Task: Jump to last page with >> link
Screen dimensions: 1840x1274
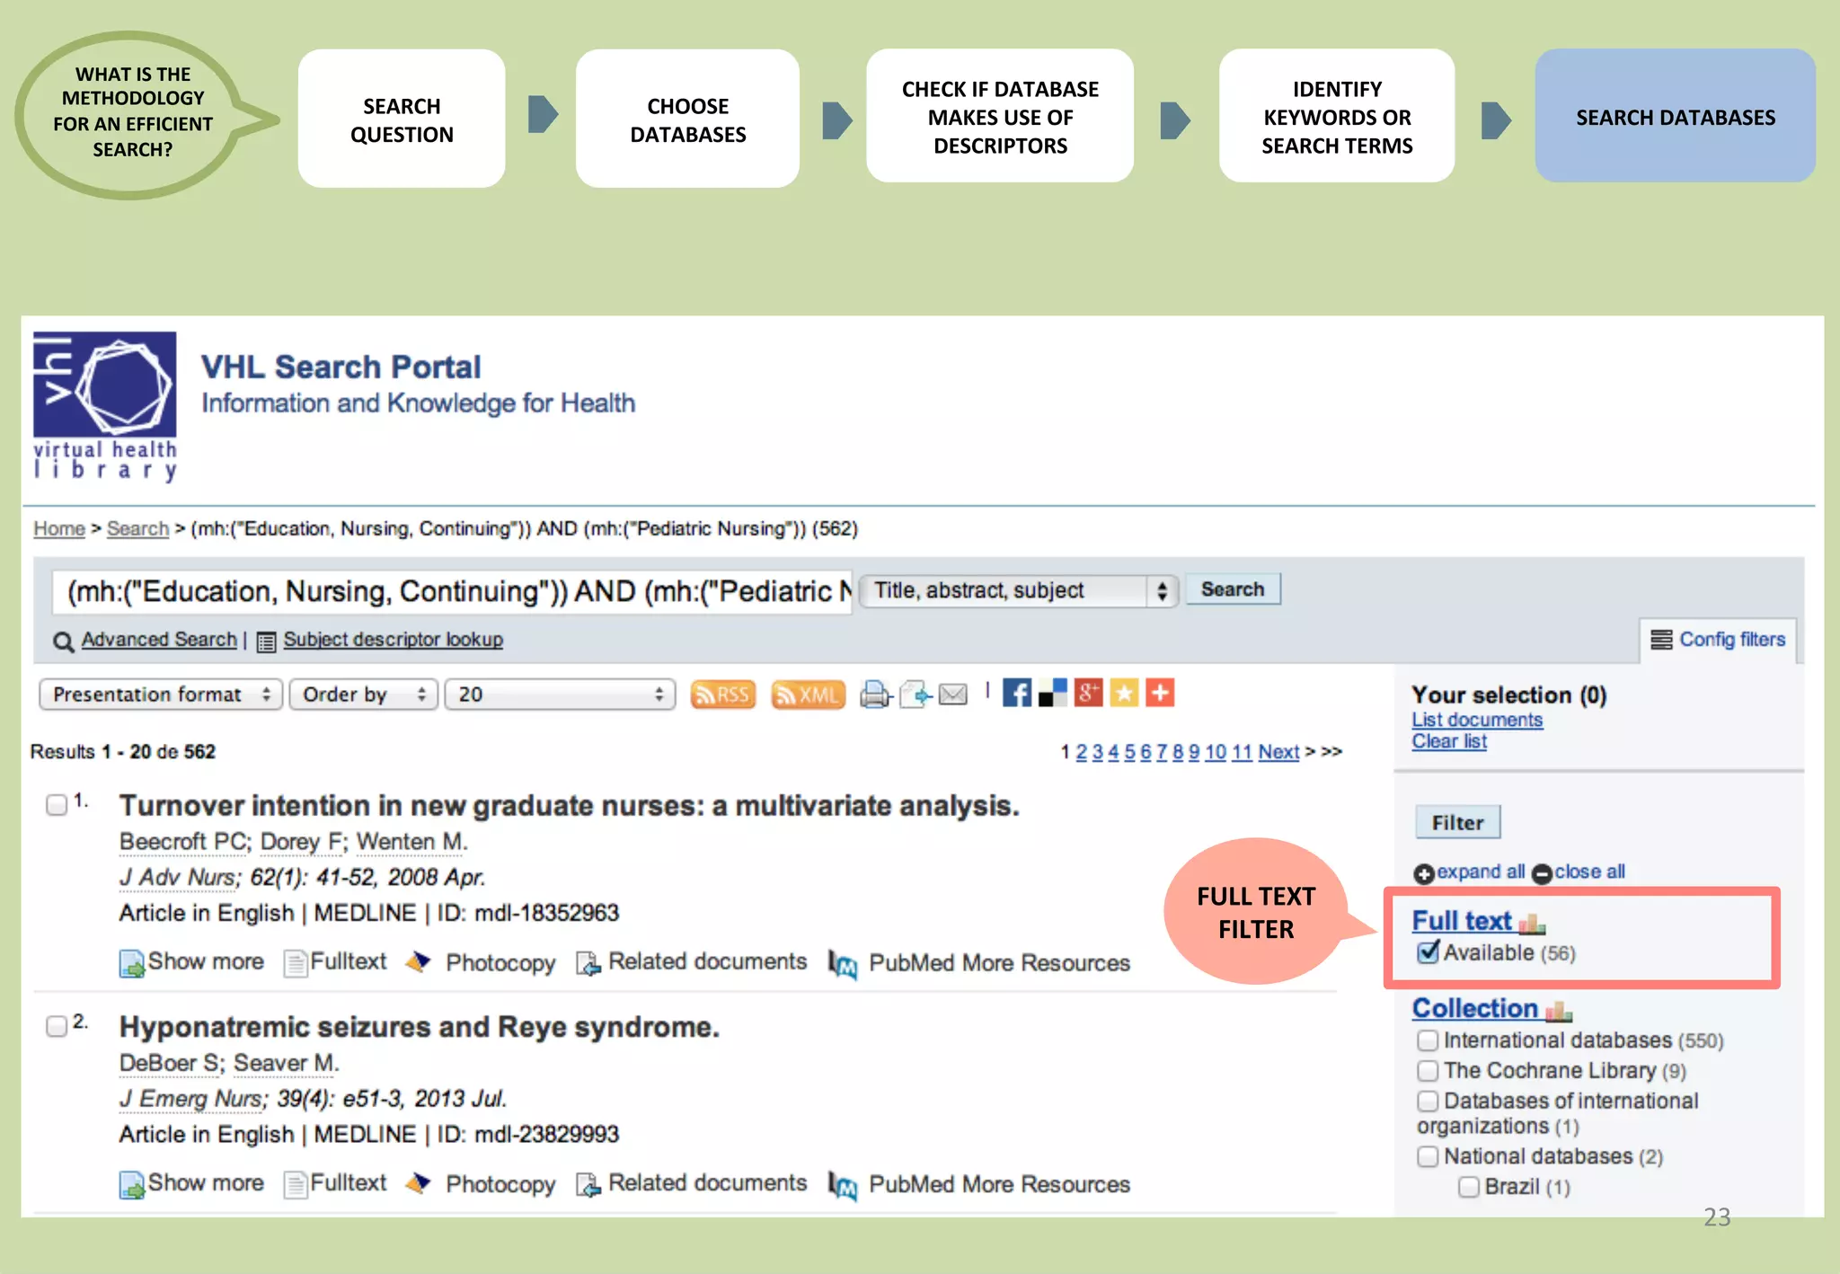Action: pos(1331,752)
